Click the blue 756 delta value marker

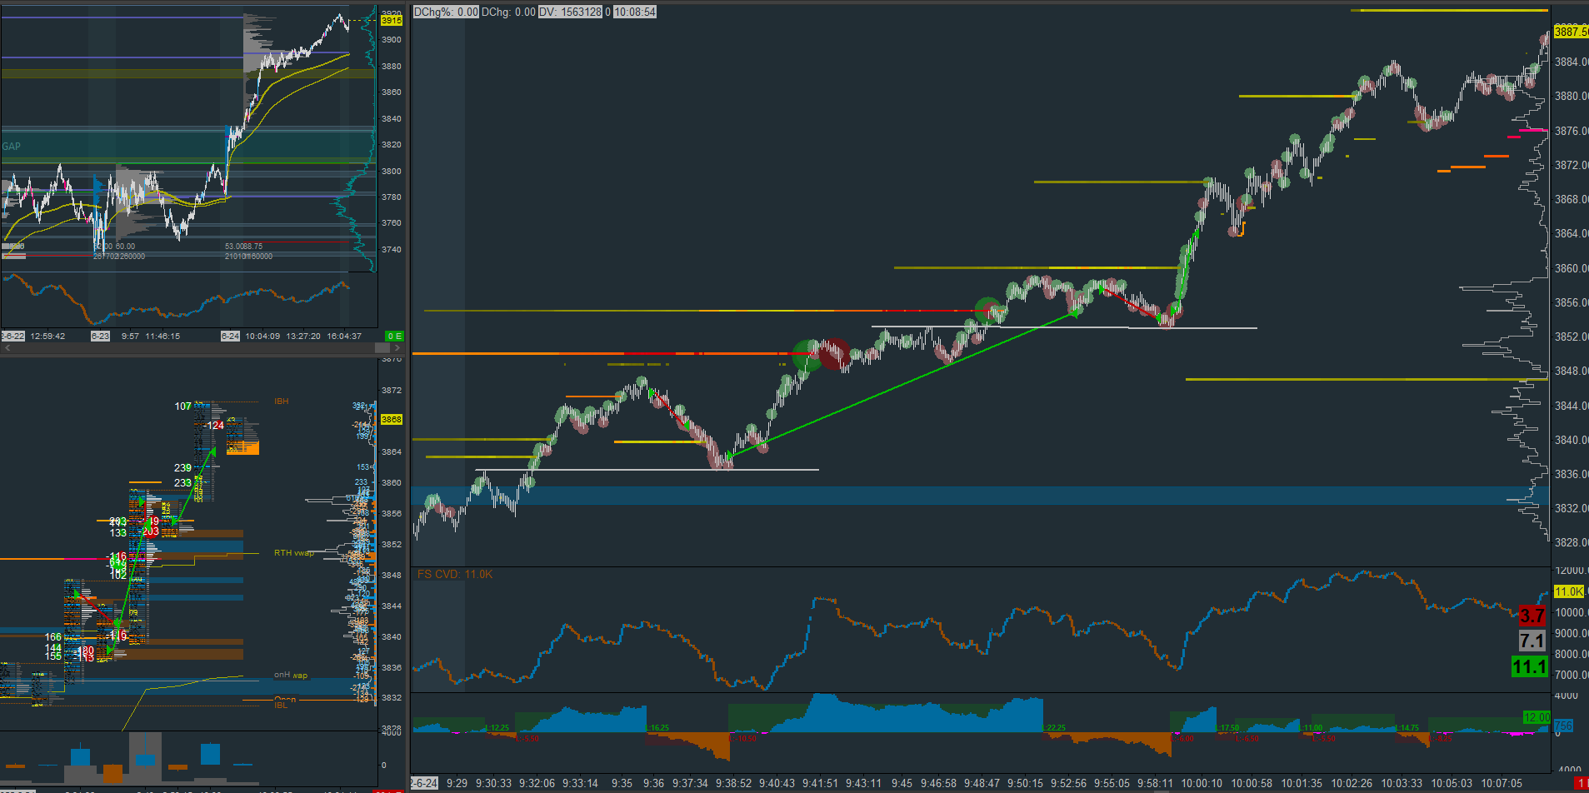point(1563,726)
